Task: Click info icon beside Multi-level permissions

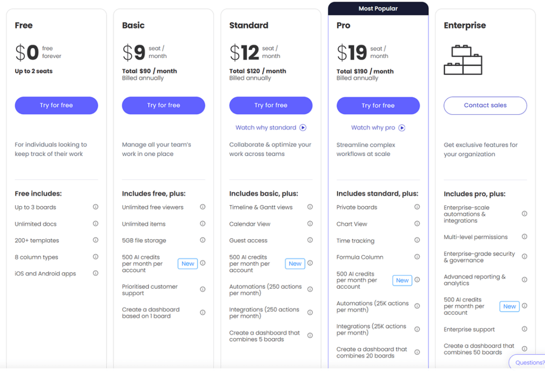Action: [x=524, y=237]
